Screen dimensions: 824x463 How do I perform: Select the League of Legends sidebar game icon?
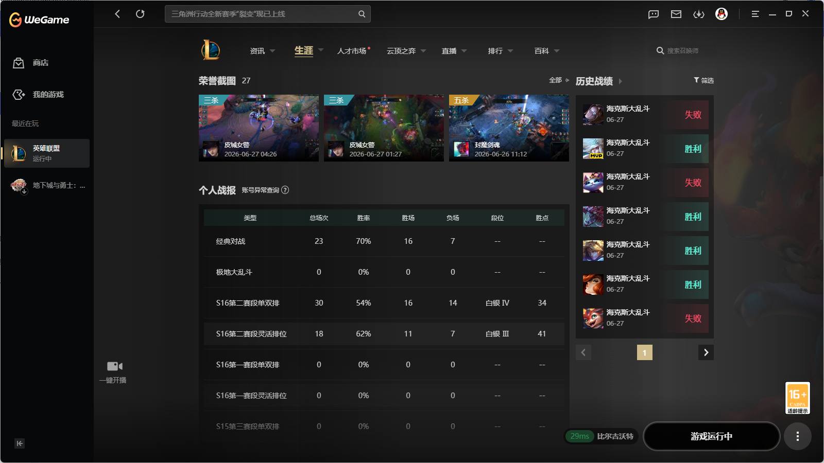click(19, 153)
